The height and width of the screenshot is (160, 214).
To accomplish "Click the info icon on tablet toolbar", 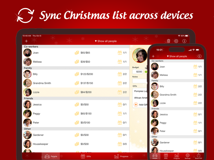I will tap(184, 41).
